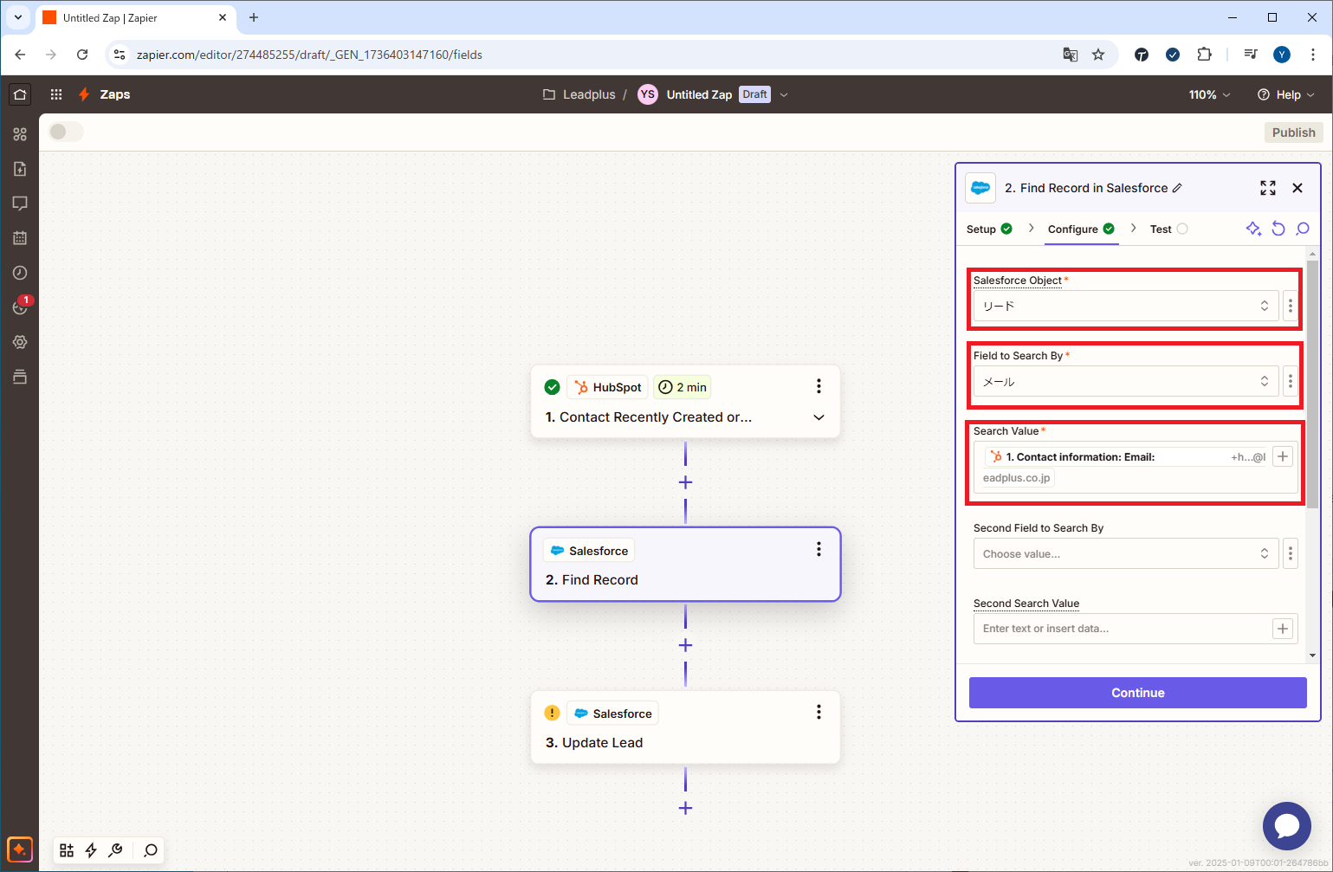Insert data into Search Value with plus button
This screenshot has width=1333, height=872.
point(1283,456)
